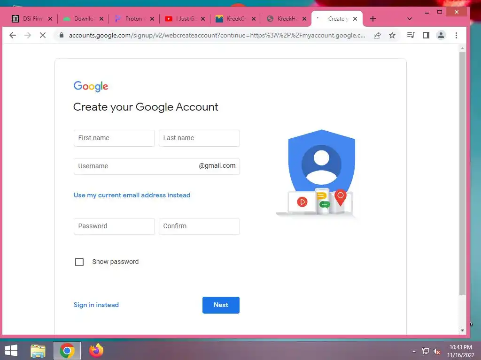Open the Chrome profile avatar icon
The image size is (481, 360).
(441, 35)
